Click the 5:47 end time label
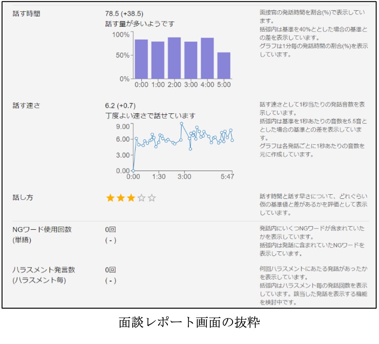The height and width of the screenshot is (344, 379). pos(227,177)
